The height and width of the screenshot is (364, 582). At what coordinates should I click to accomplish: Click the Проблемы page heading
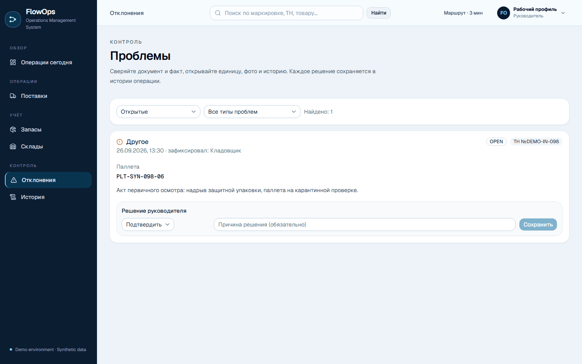(140, 56)
